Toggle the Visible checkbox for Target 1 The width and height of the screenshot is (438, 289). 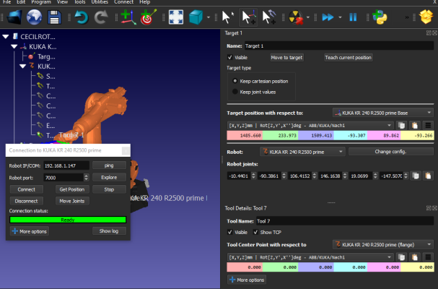[231, 57]
